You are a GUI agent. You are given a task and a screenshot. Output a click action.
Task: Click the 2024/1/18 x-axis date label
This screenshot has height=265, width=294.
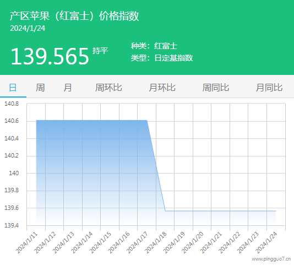156,242
